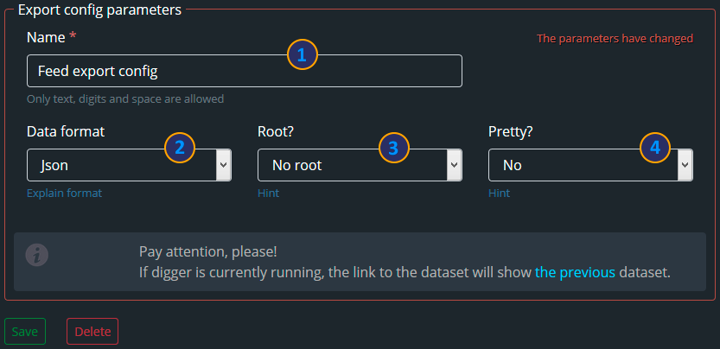Viewport: 720px width, 349px height.
Task: Select the No root combo box
Action: tap(360, 165)
